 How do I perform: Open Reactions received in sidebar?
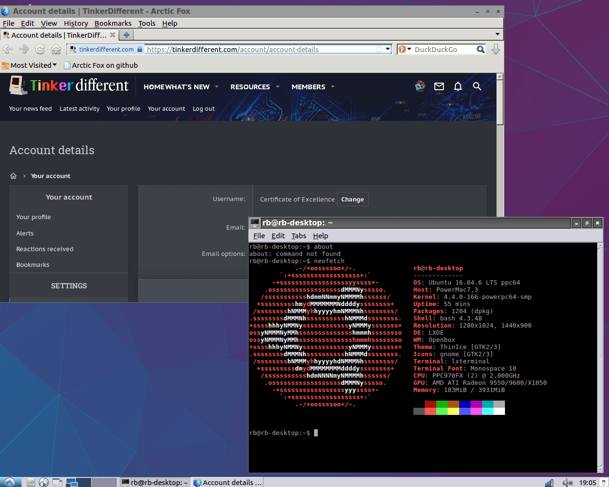coord(45,249)
